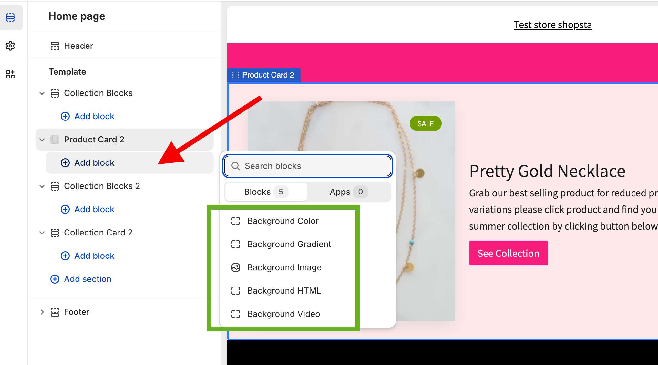Expand the Collection Blocks 2 section
Screen dimensions: 658x365
coord(41,186)
